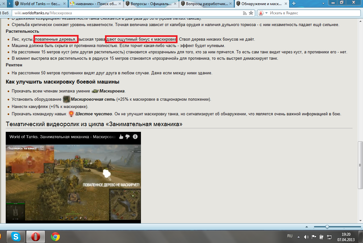This screenshot has height=243, width=363.
Task: Open the 'Шестое чувство' perk link
Action: 94,114
